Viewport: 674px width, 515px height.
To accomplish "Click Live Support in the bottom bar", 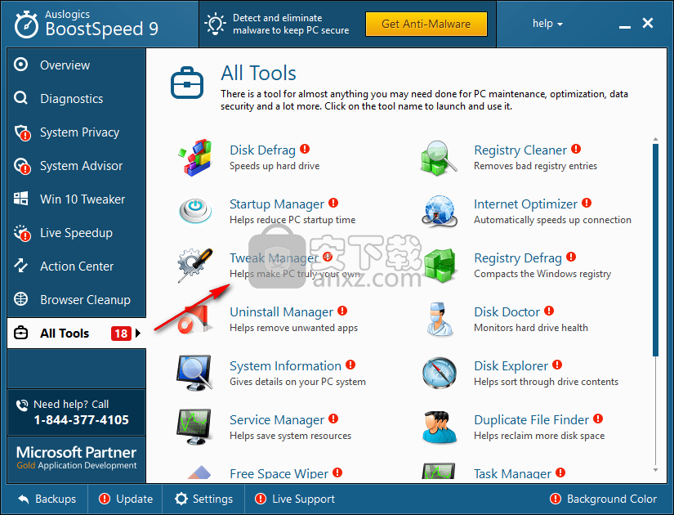I will pyautogui.click(x=295, y=499).
